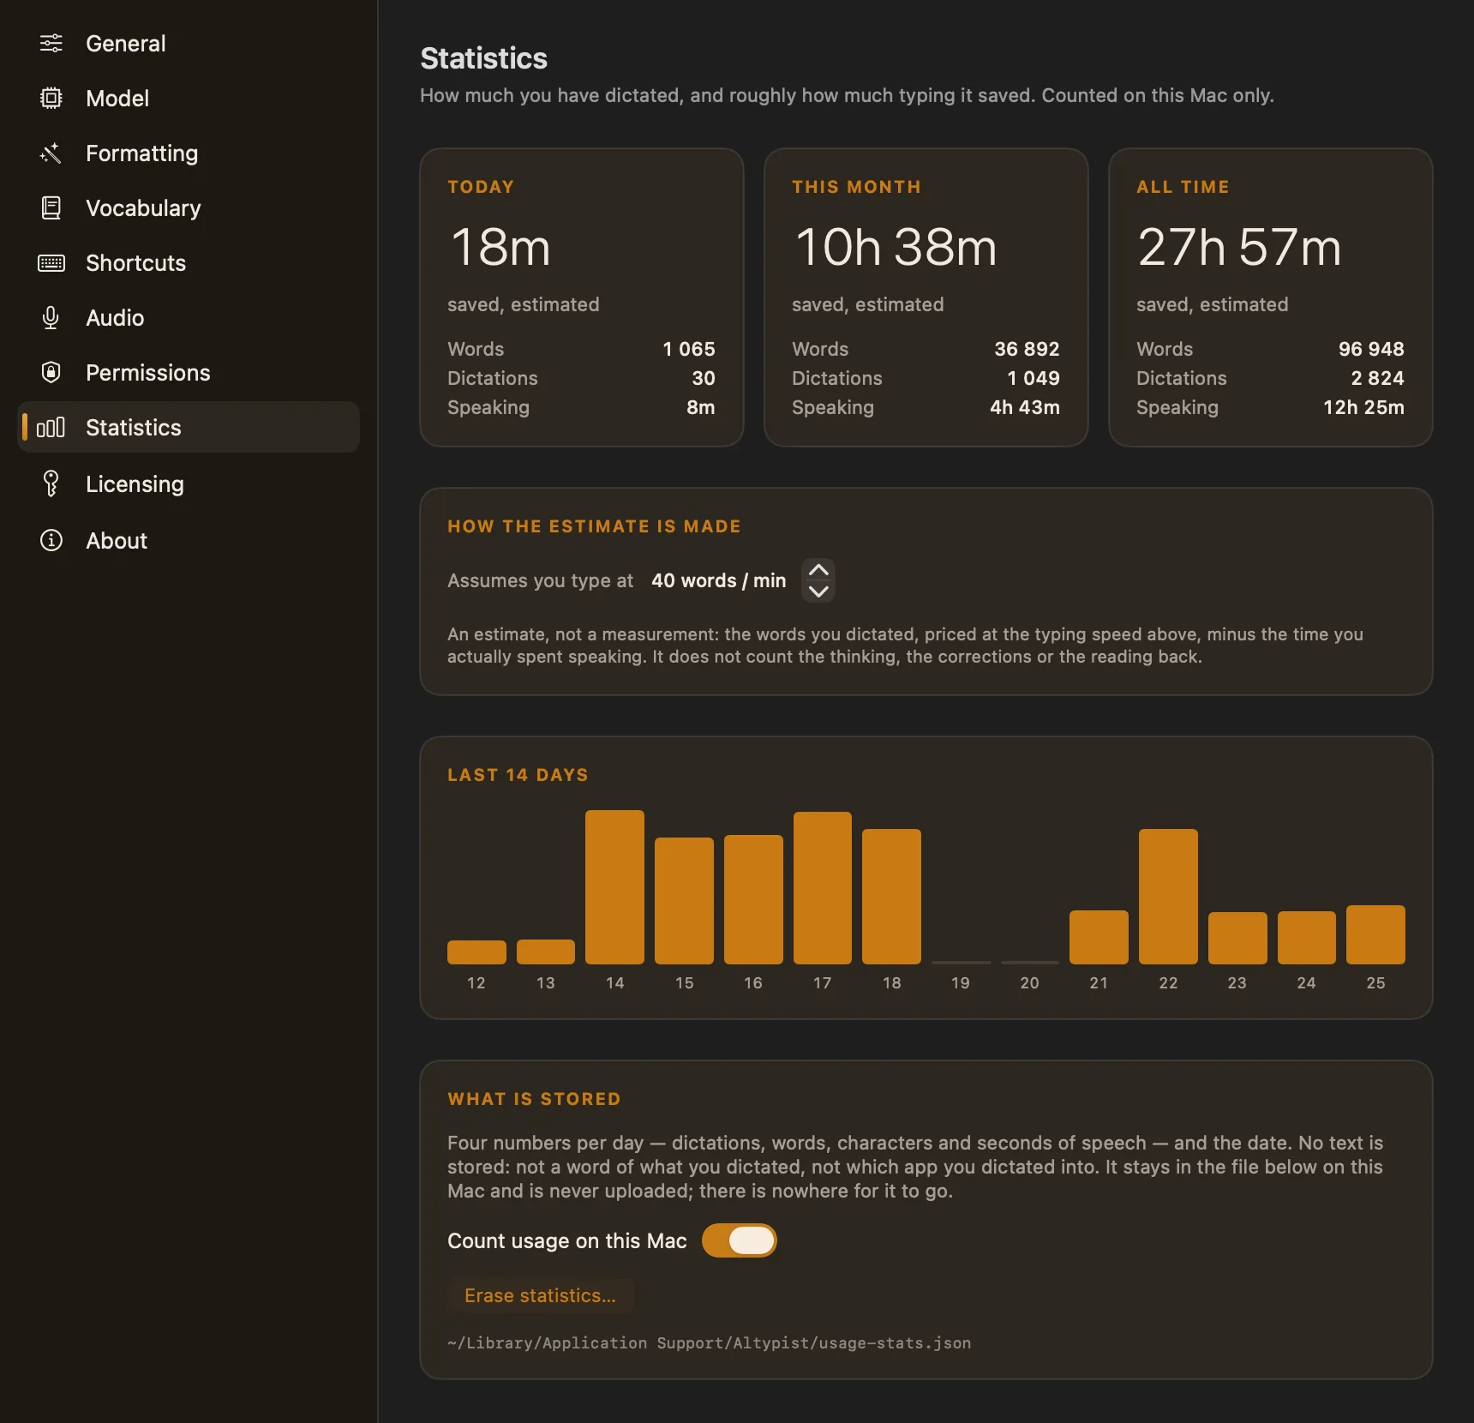The image size is (1474, 1423).
Task: Click All Time dictations count 2 824
Action: coord(1377,378)
